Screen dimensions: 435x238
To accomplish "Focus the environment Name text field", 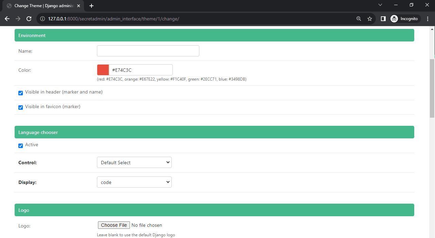I will 148,51.
